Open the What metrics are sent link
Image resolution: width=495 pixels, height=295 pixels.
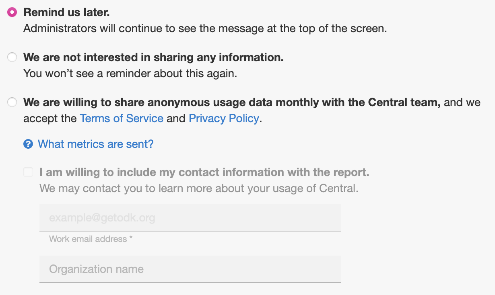click(x=96, y=144)
